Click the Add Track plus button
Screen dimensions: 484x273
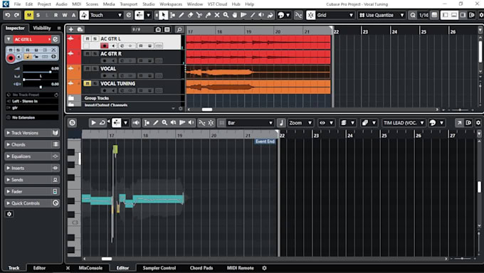coord(71,29)
